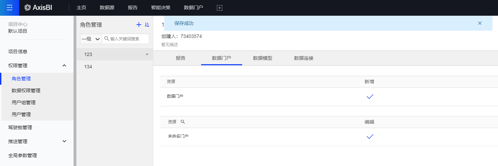Close the 保存成功 notification

pyautogui.click(x=480, y=23)
